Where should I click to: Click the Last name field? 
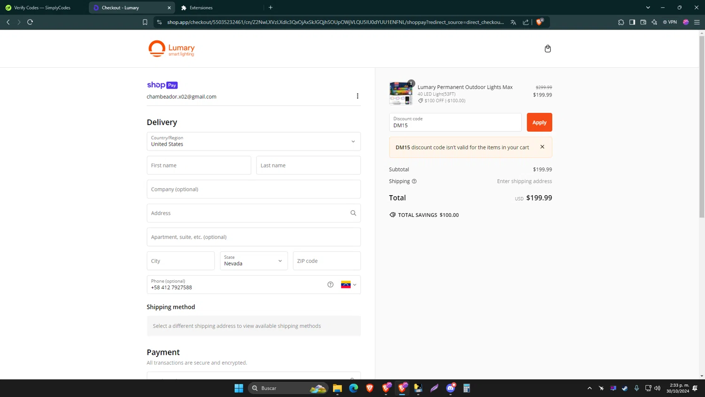pos(308,165)
